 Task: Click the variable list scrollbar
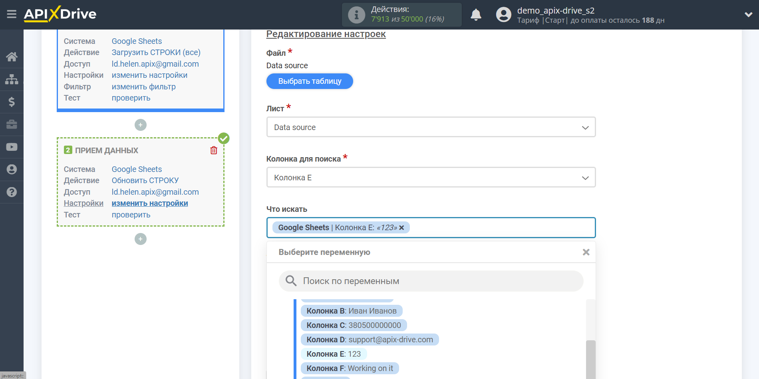coord(590,359)
